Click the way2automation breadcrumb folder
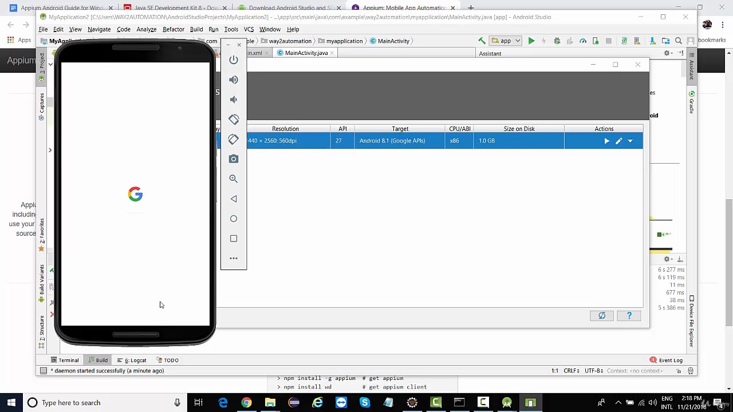The image size is (733, 412). click(x=286, y=41)
